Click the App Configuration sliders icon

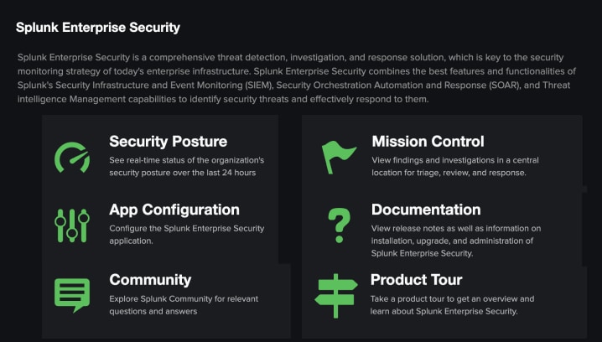coord(72,225)
